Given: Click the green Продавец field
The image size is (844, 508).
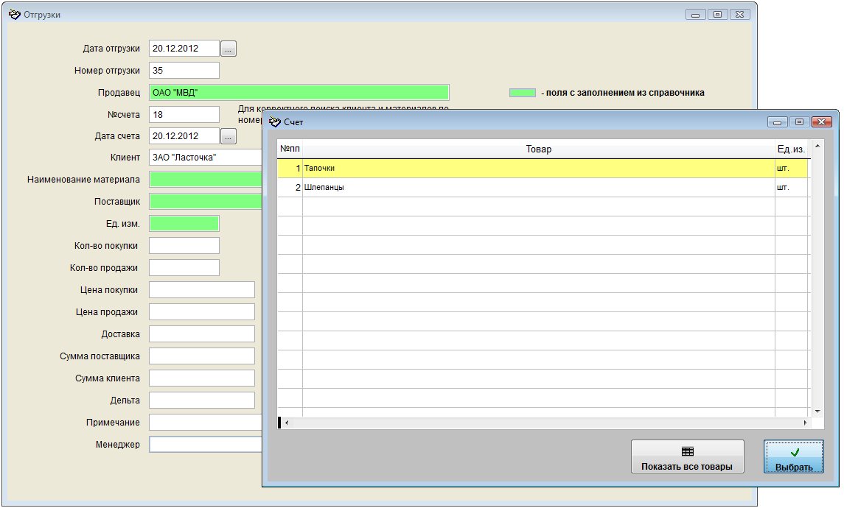Looking at the screenshot, I should pos(299,93).
